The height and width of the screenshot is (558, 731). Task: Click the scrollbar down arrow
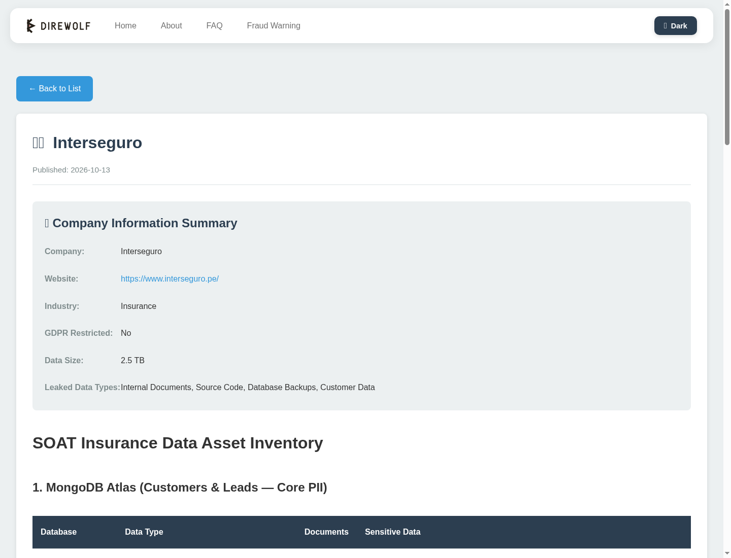727,553
